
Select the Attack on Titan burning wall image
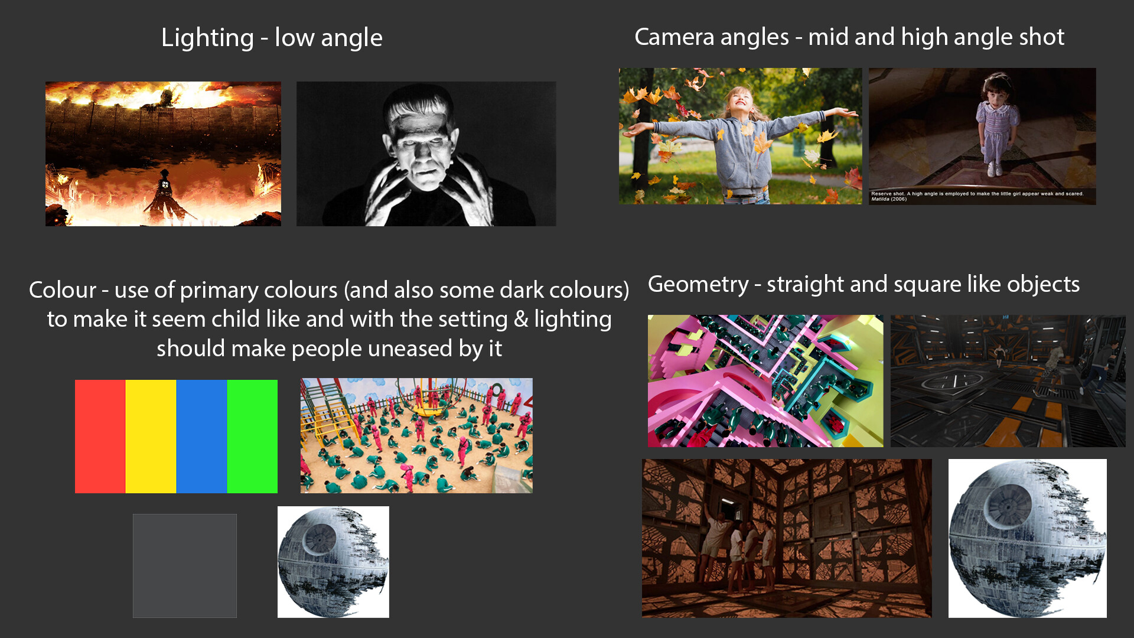pyautogui.click(x=163, y=154)
